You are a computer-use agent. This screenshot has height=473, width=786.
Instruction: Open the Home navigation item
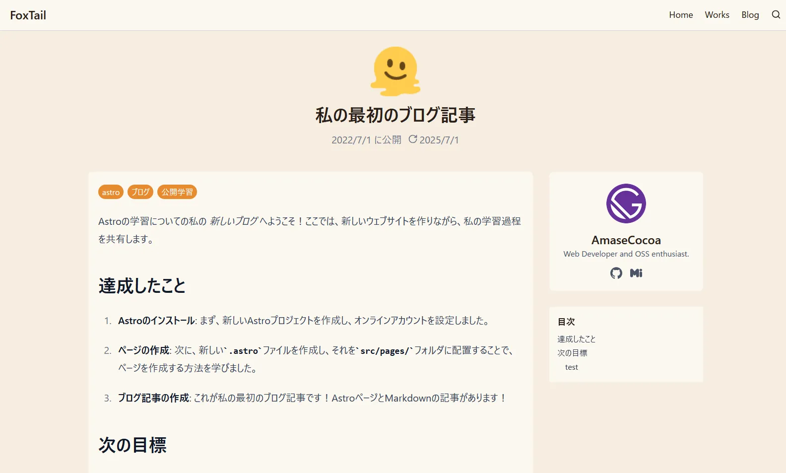tap(681, 15)
